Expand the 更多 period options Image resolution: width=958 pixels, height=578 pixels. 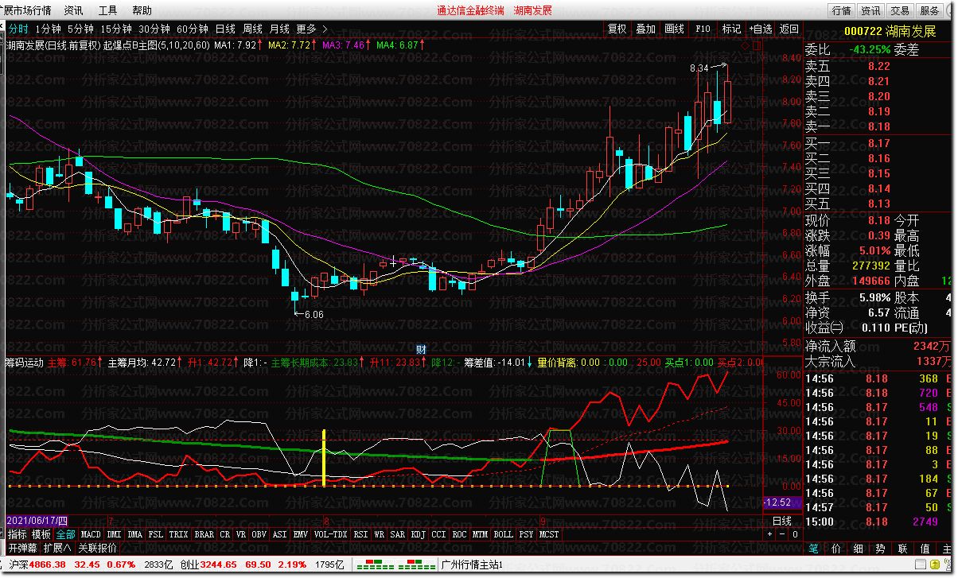tap(311, 29)
